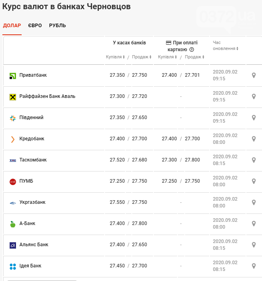This screenshot has width=262, height=281.
Task: Click the А-Банк green apple logo
Action: click(13, 224)
